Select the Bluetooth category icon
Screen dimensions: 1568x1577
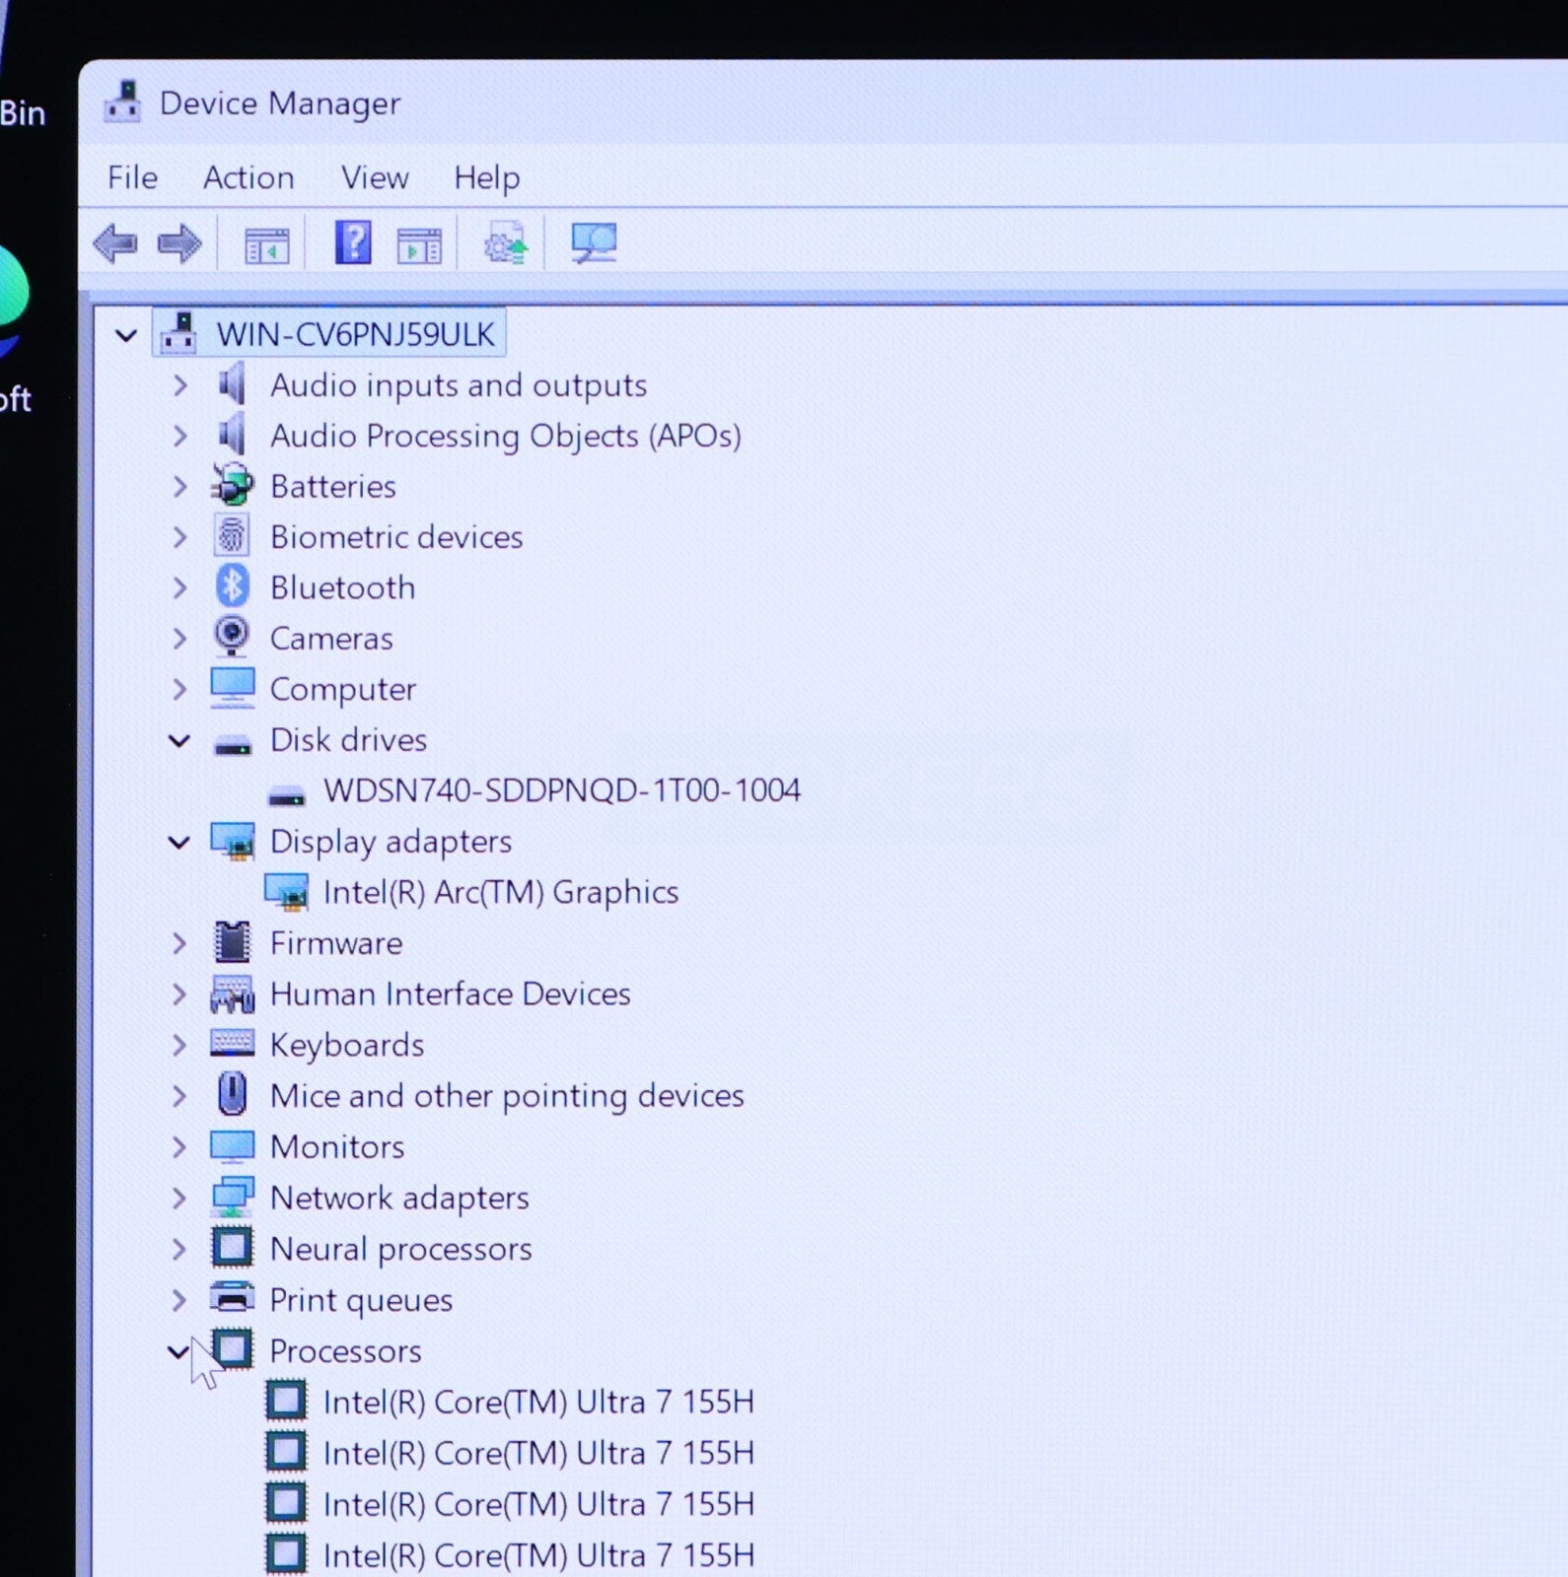coord(232,586)
